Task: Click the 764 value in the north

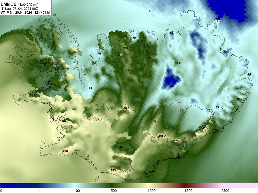Action: pos(126,48)
